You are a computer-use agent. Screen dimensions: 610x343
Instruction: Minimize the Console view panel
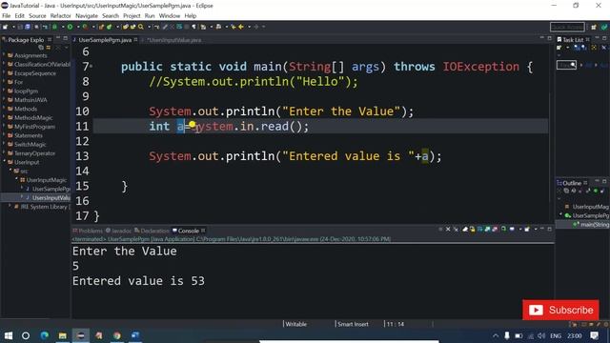point(542,230)
